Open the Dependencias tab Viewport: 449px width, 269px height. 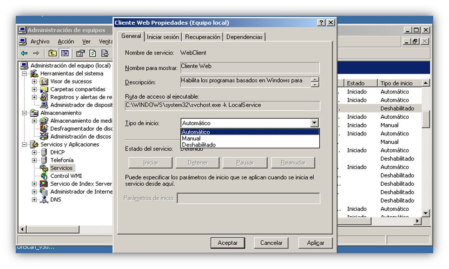click(x=244, y=37)
